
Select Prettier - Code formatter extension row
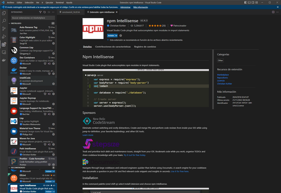click(33, 161)
